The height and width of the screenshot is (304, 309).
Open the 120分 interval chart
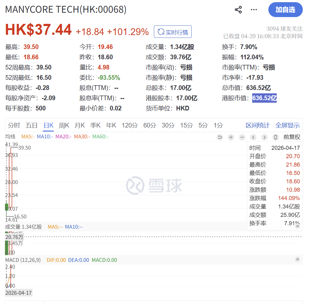tap(130, 125)
